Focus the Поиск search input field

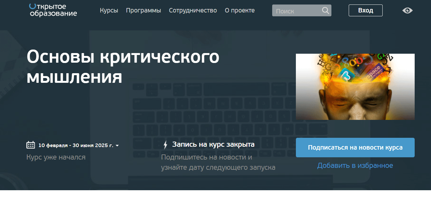coord(296,11)
